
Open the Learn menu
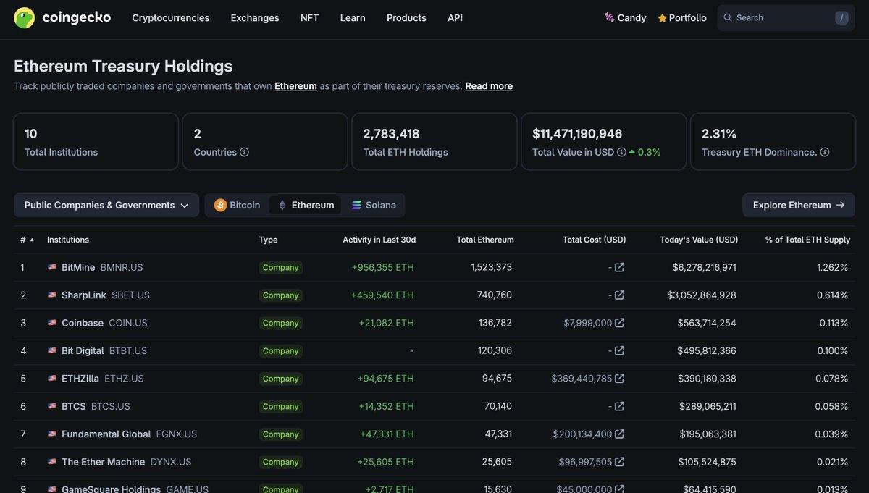click(x=353, y=17)
